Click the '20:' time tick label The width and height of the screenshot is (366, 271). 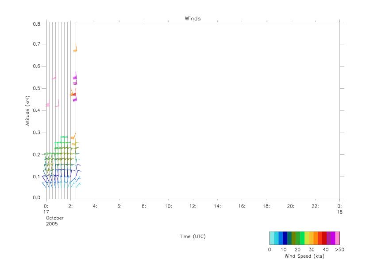pos(291,206)
